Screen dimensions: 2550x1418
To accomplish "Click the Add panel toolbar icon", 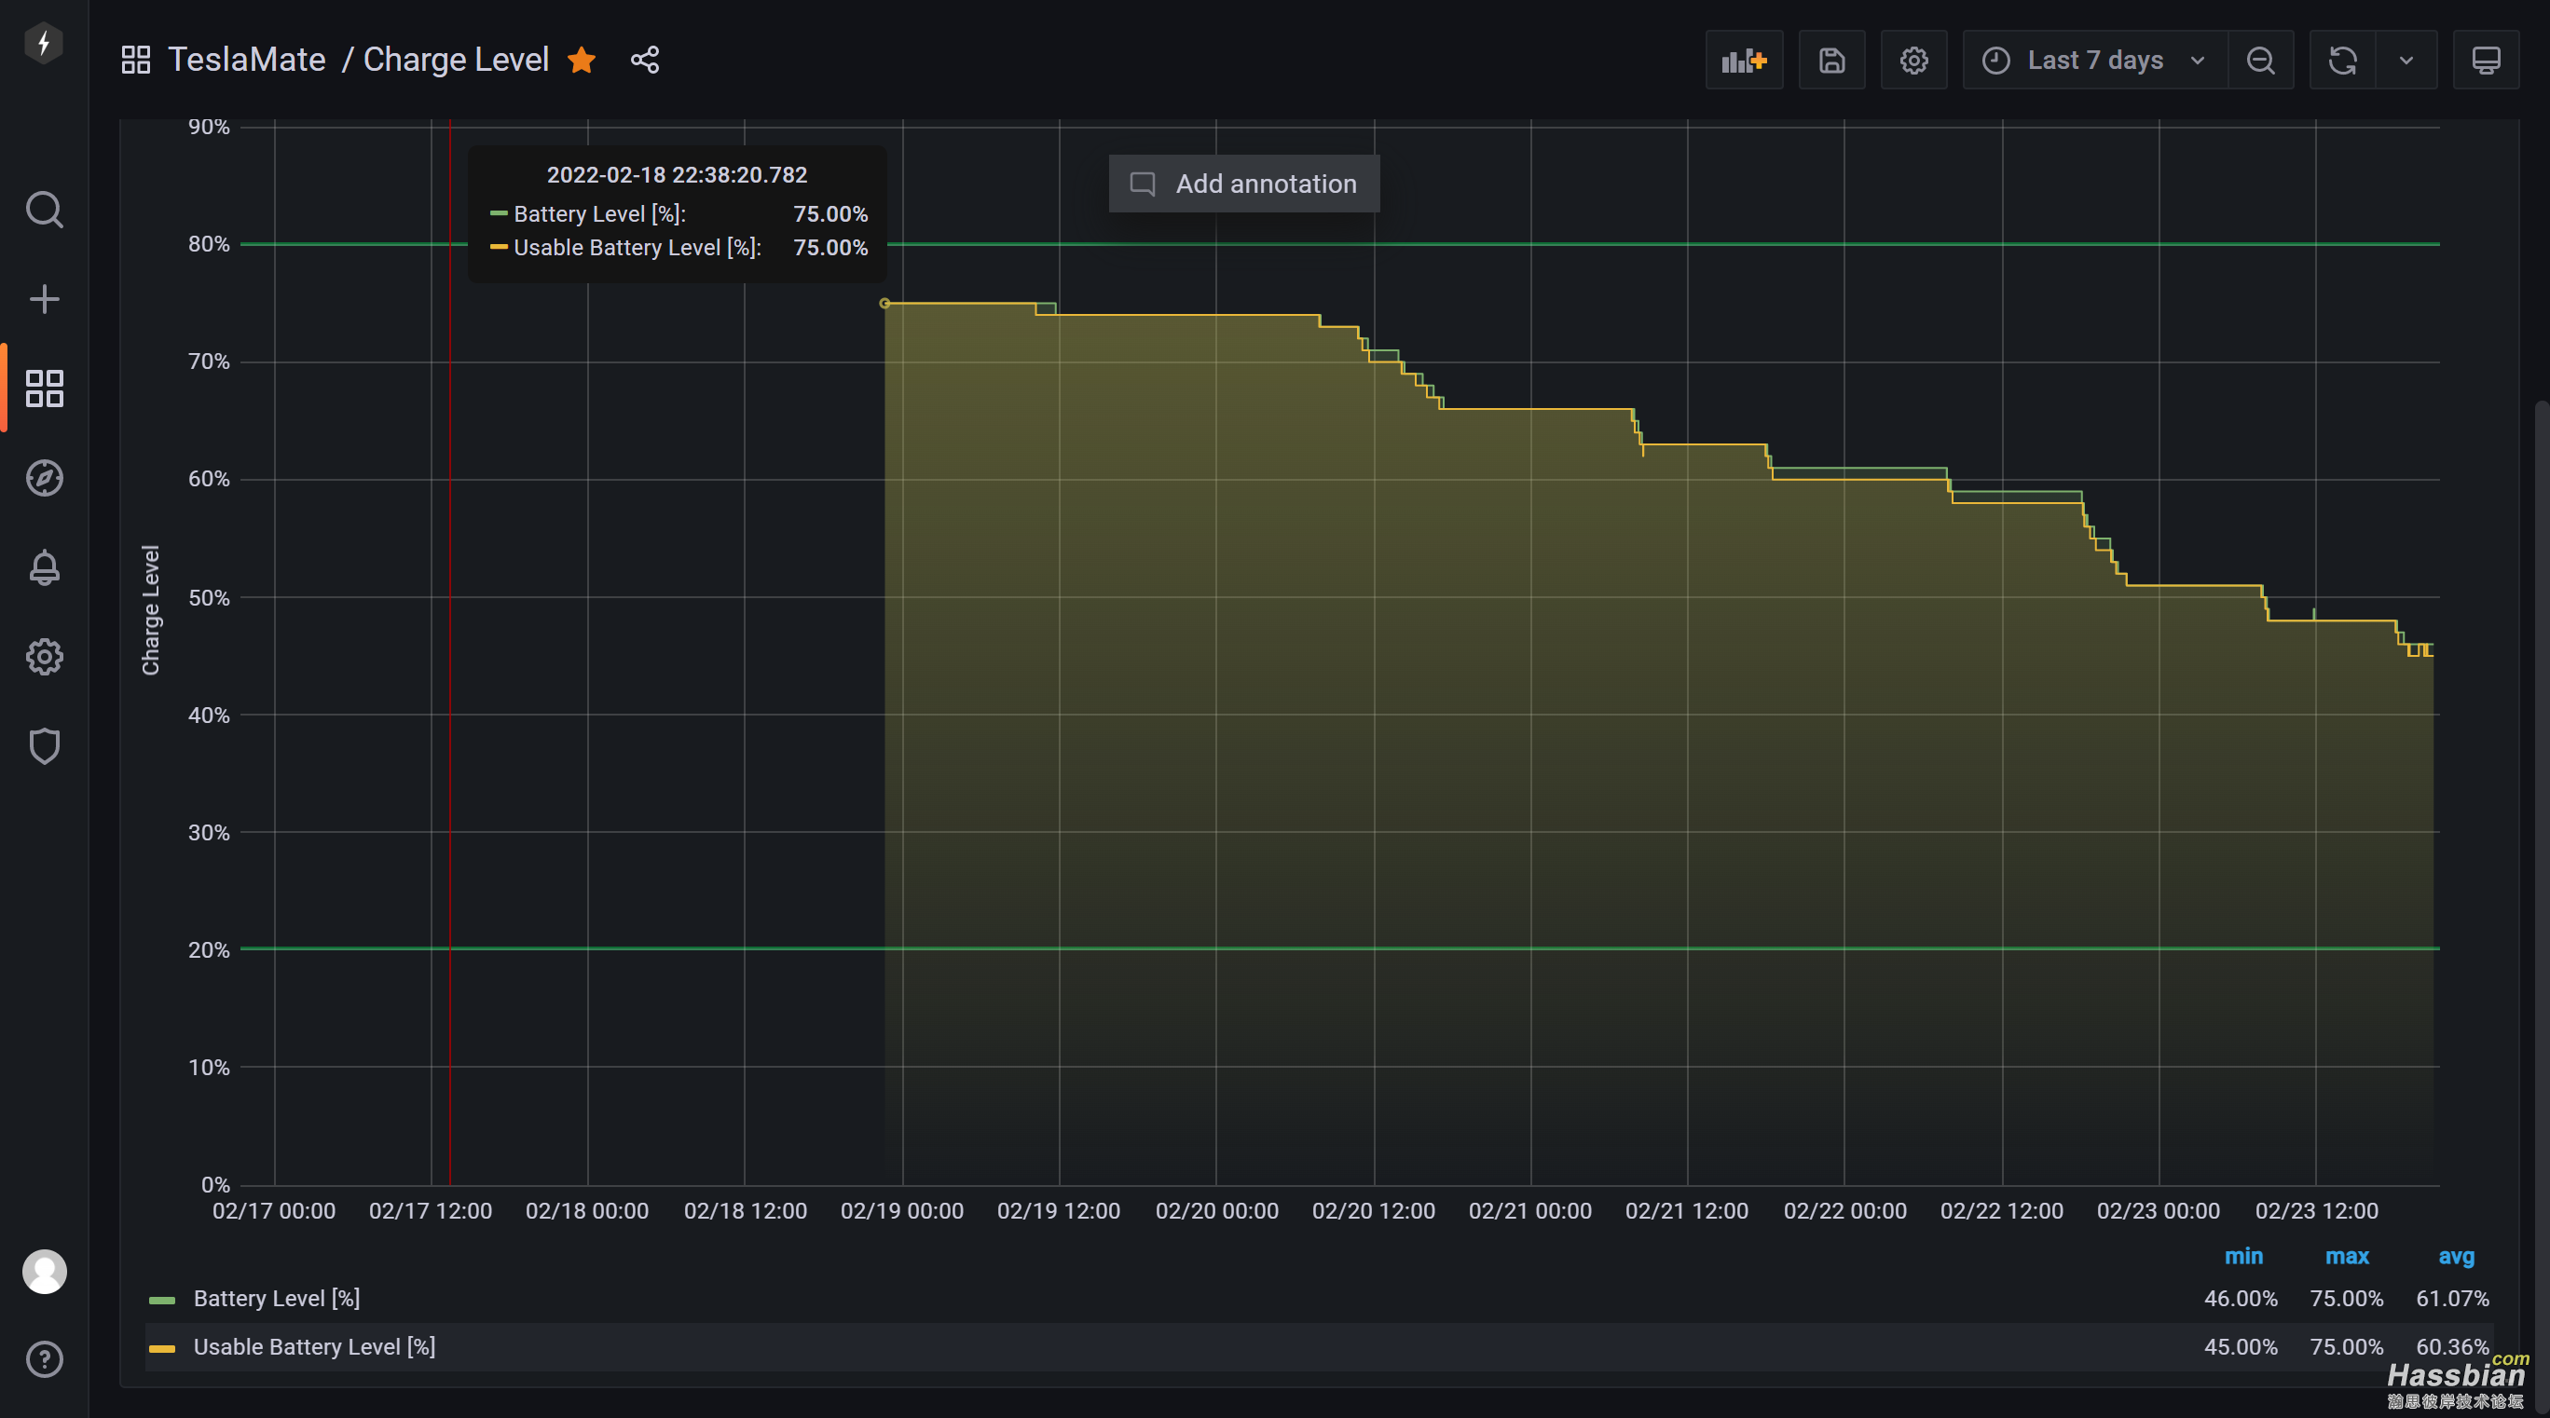I will coord(1744,61).
